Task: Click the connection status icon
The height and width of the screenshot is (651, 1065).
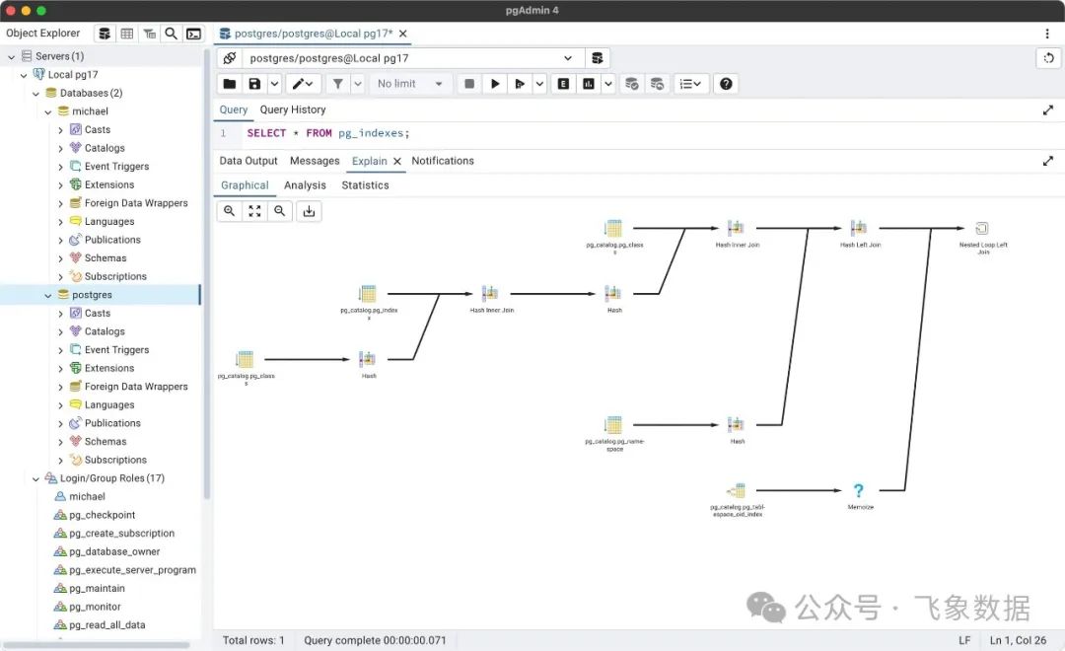Action: point(230,58)
